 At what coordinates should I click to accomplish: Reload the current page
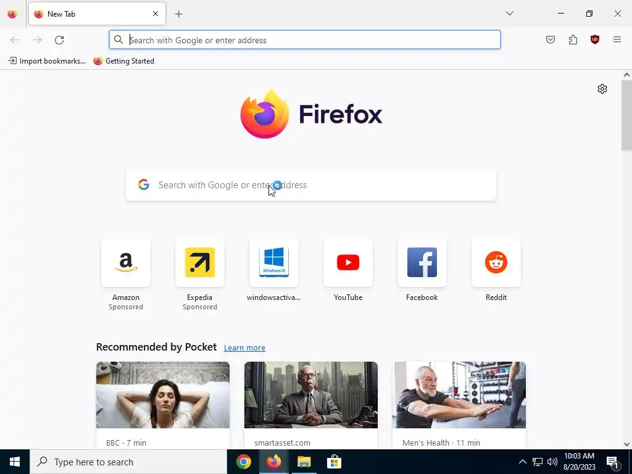tap(59, 40)
